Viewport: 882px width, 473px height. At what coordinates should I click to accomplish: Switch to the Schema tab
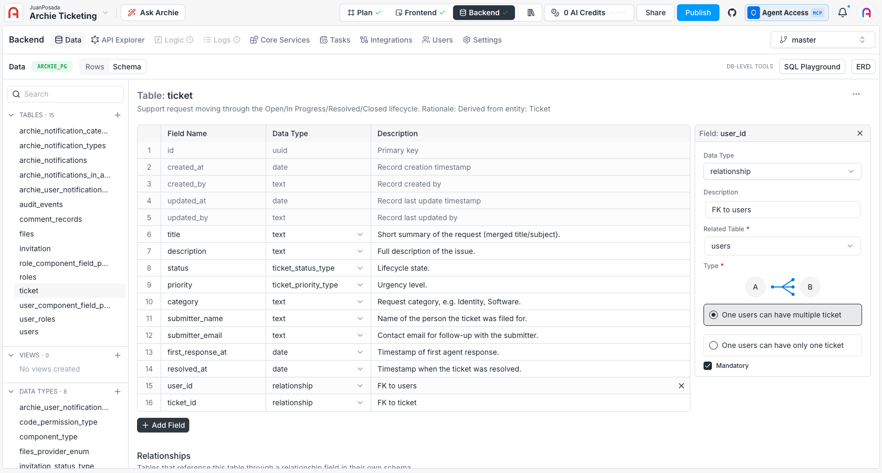pyautogui.click(x=127, y=67)
